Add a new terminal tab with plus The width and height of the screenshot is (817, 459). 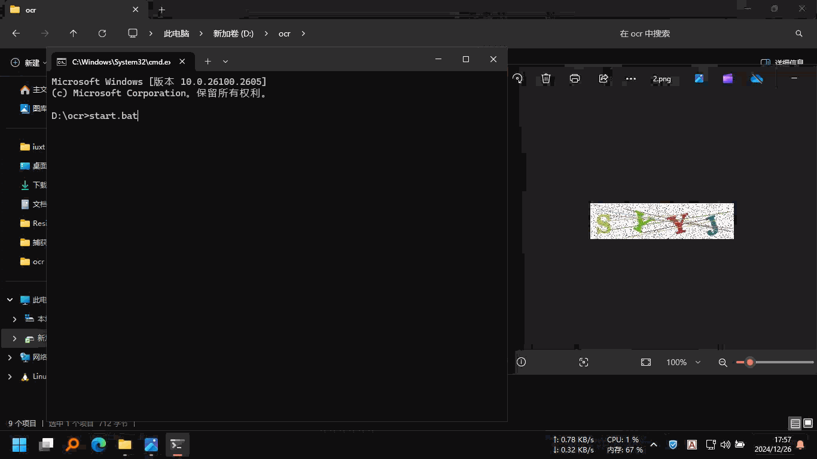click(208, 61)
